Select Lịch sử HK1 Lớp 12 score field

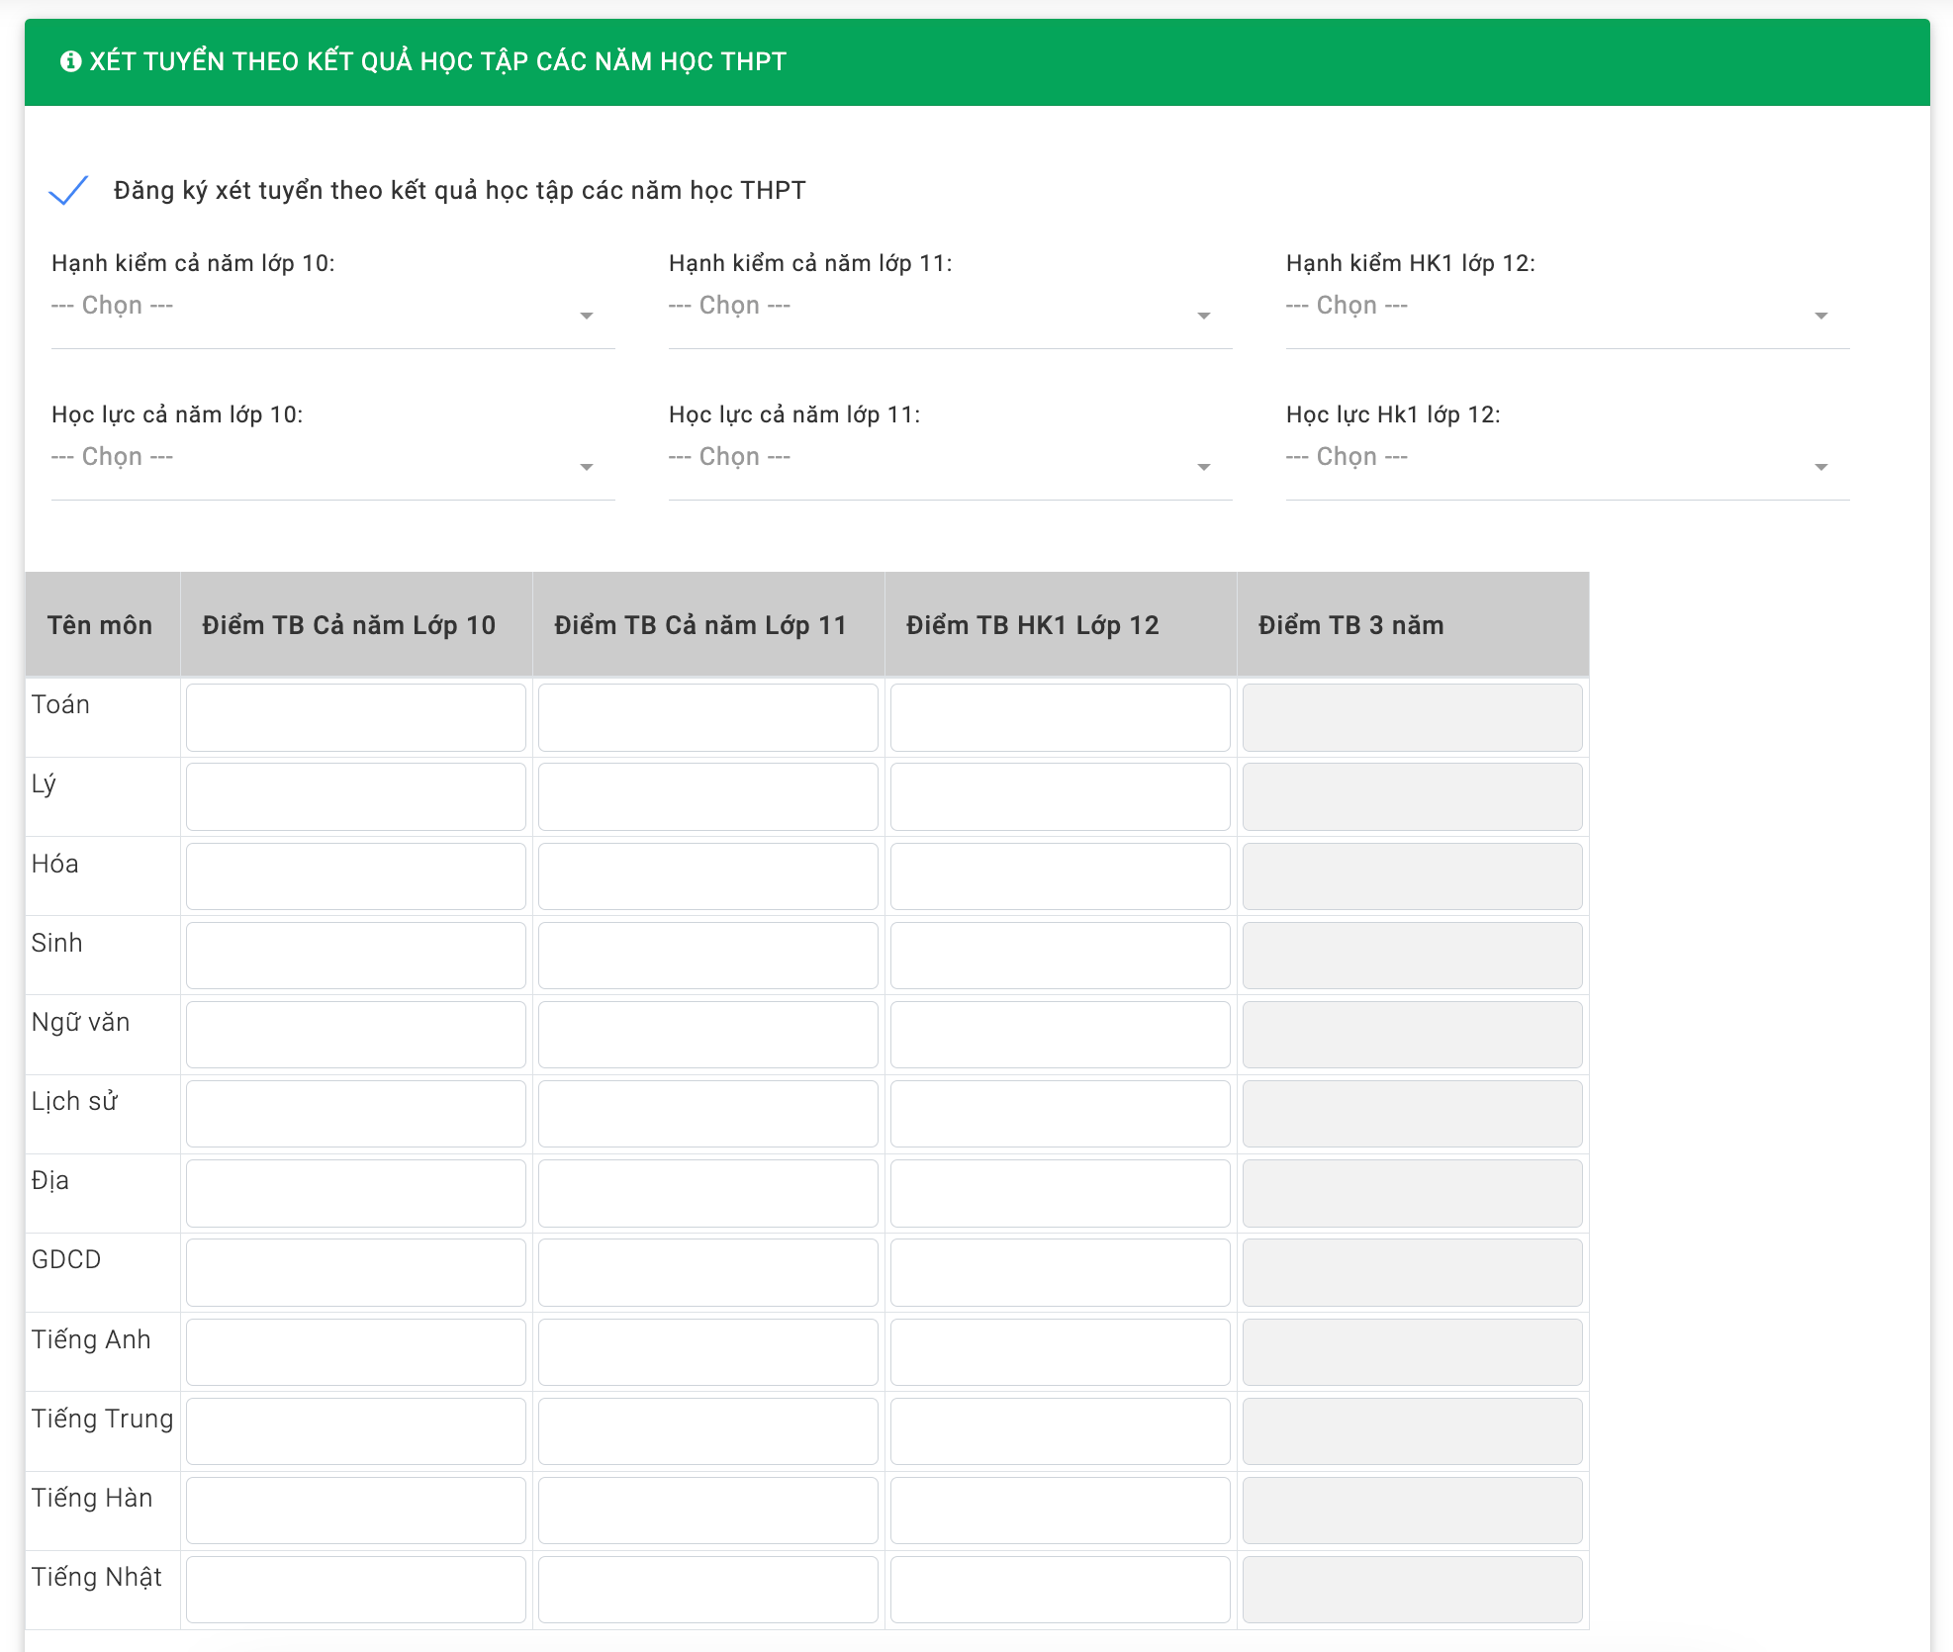[x=1061, y=1114]
